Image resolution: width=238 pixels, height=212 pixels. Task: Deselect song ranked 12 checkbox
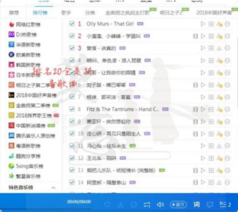72,158
